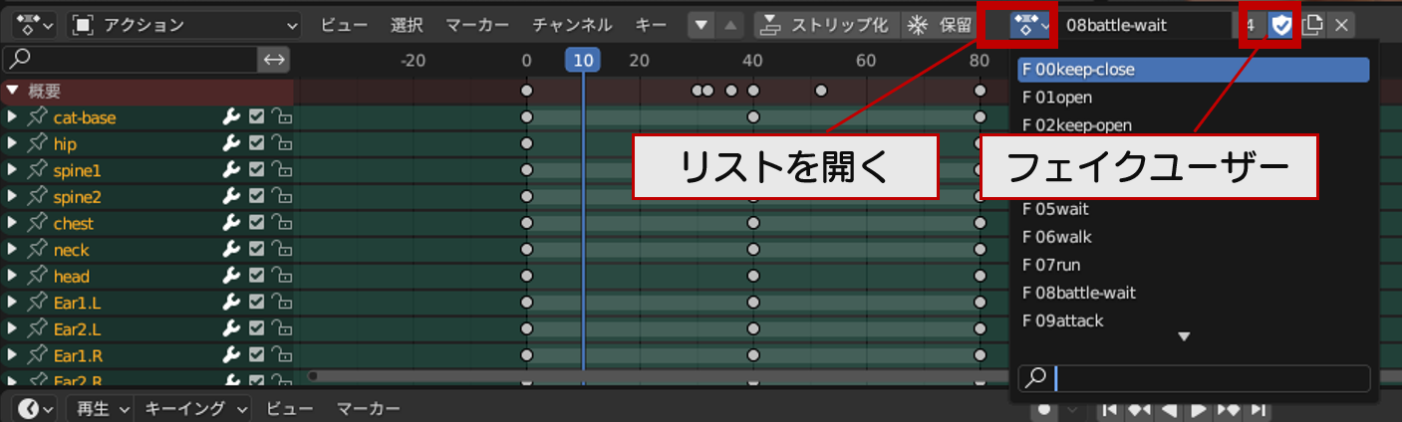Toggle the lock icon on neck channel
Screen dimensions: 1402x422
tap(282, 250)
